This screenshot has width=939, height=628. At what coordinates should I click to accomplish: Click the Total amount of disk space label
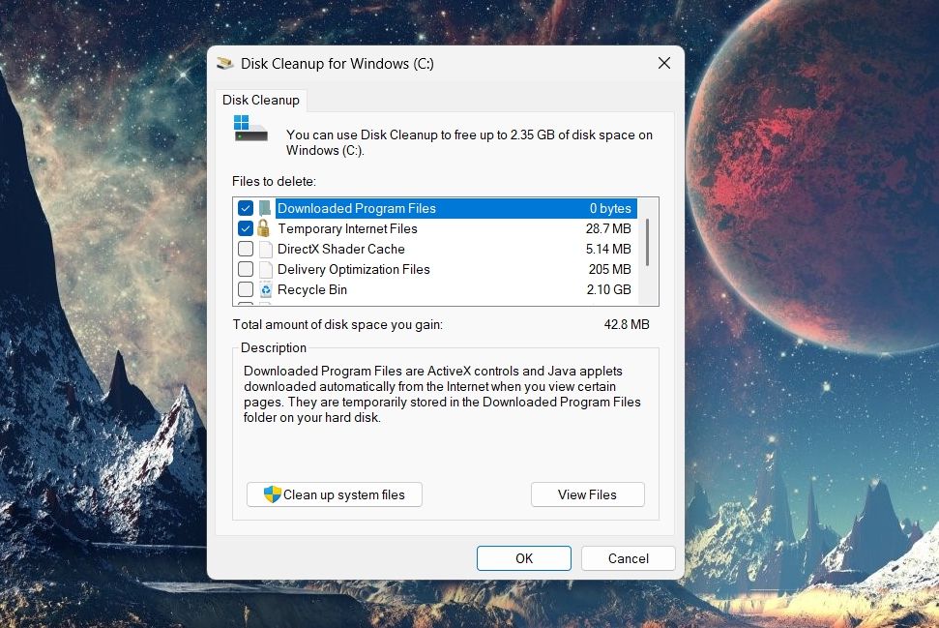337,324
